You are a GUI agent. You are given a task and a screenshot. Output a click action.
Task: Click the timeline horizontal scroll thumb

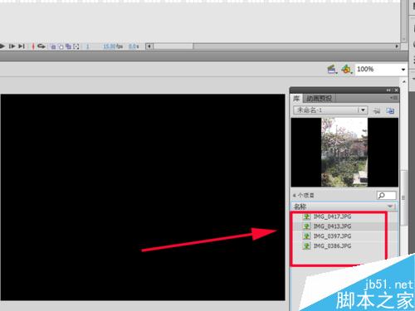(x=173, y=46)
